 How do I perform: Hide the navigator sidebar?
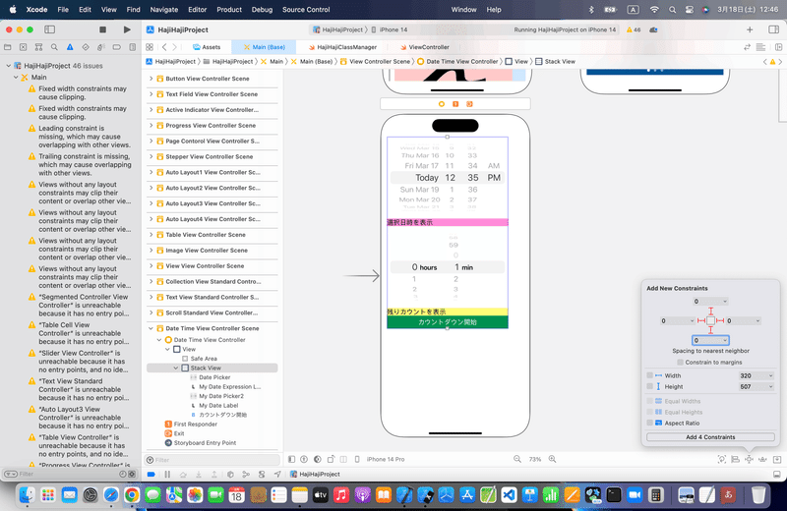click(x=50, y=29)
